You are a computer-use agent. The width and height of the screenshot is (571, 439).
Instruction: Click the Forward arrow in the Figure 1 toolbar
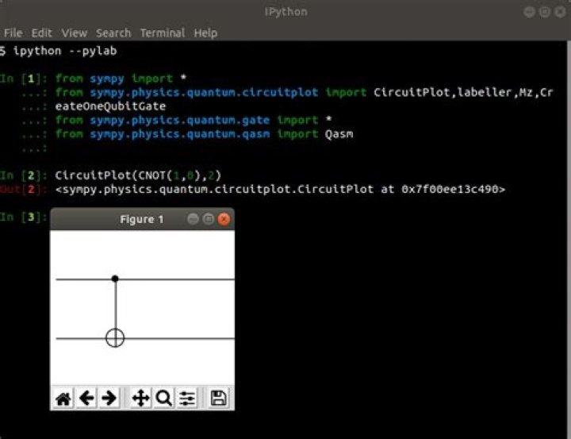click(x=109, y=399)
